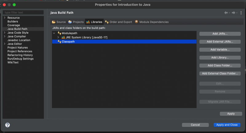Image resolution: width=246 pixels, height=133 pixels.
Task: Click the type filter text field
Action: (23, 13)
